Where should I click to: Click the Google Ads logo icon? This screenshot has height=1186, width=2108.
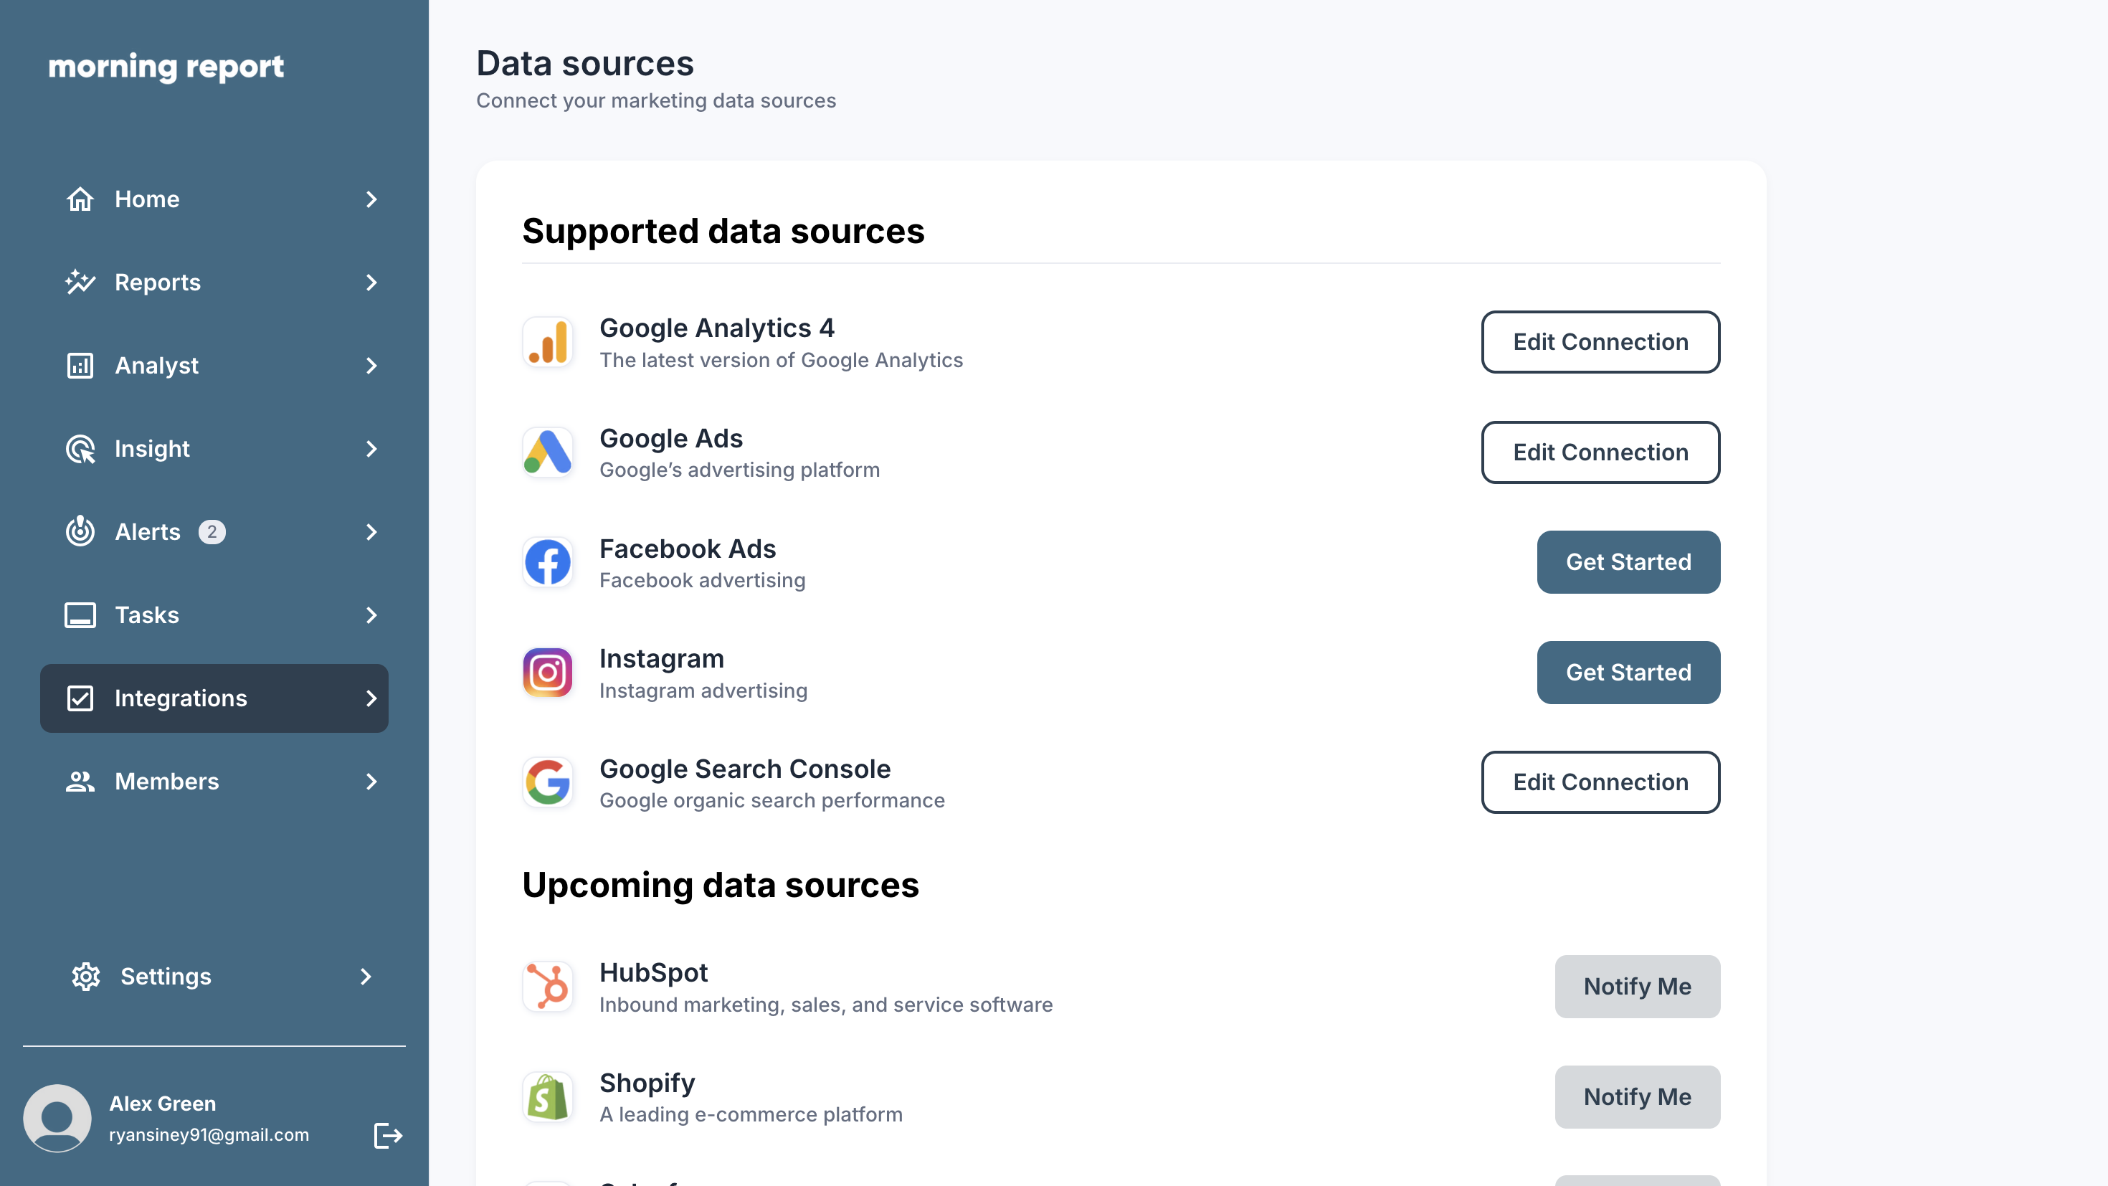(x=548, y=452)
